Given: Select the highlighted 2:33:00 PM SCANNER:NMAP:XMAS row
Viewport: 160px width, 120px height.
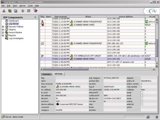Looking at the screenshot, I should click(98, 59).
